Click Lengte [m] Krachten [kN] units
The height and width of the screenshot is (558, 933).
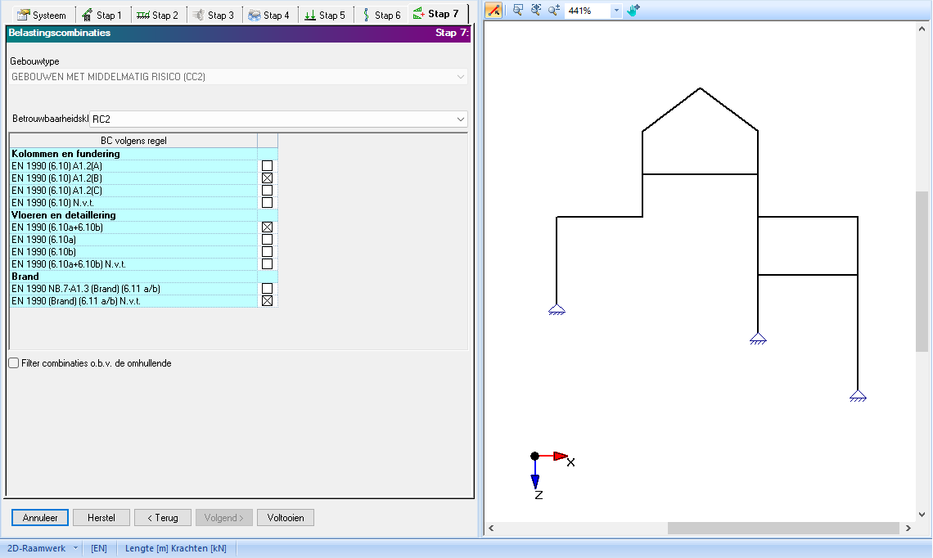[175, 548]
